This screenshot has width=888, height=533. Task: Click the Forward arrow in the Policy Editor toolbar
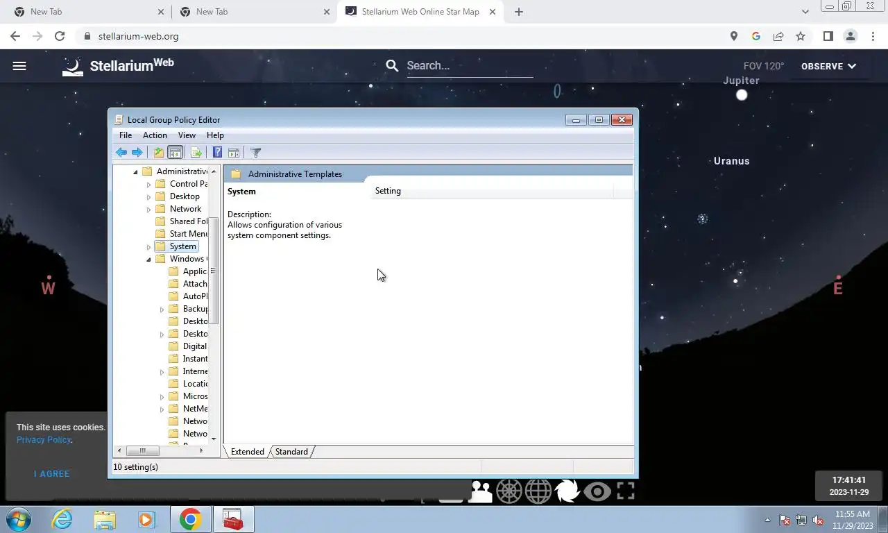coord(137,153)
